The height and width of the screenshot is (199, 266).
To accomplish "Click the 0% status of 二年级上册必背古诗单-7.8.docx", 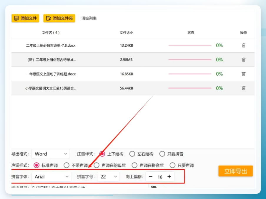I will coord(219,45).
